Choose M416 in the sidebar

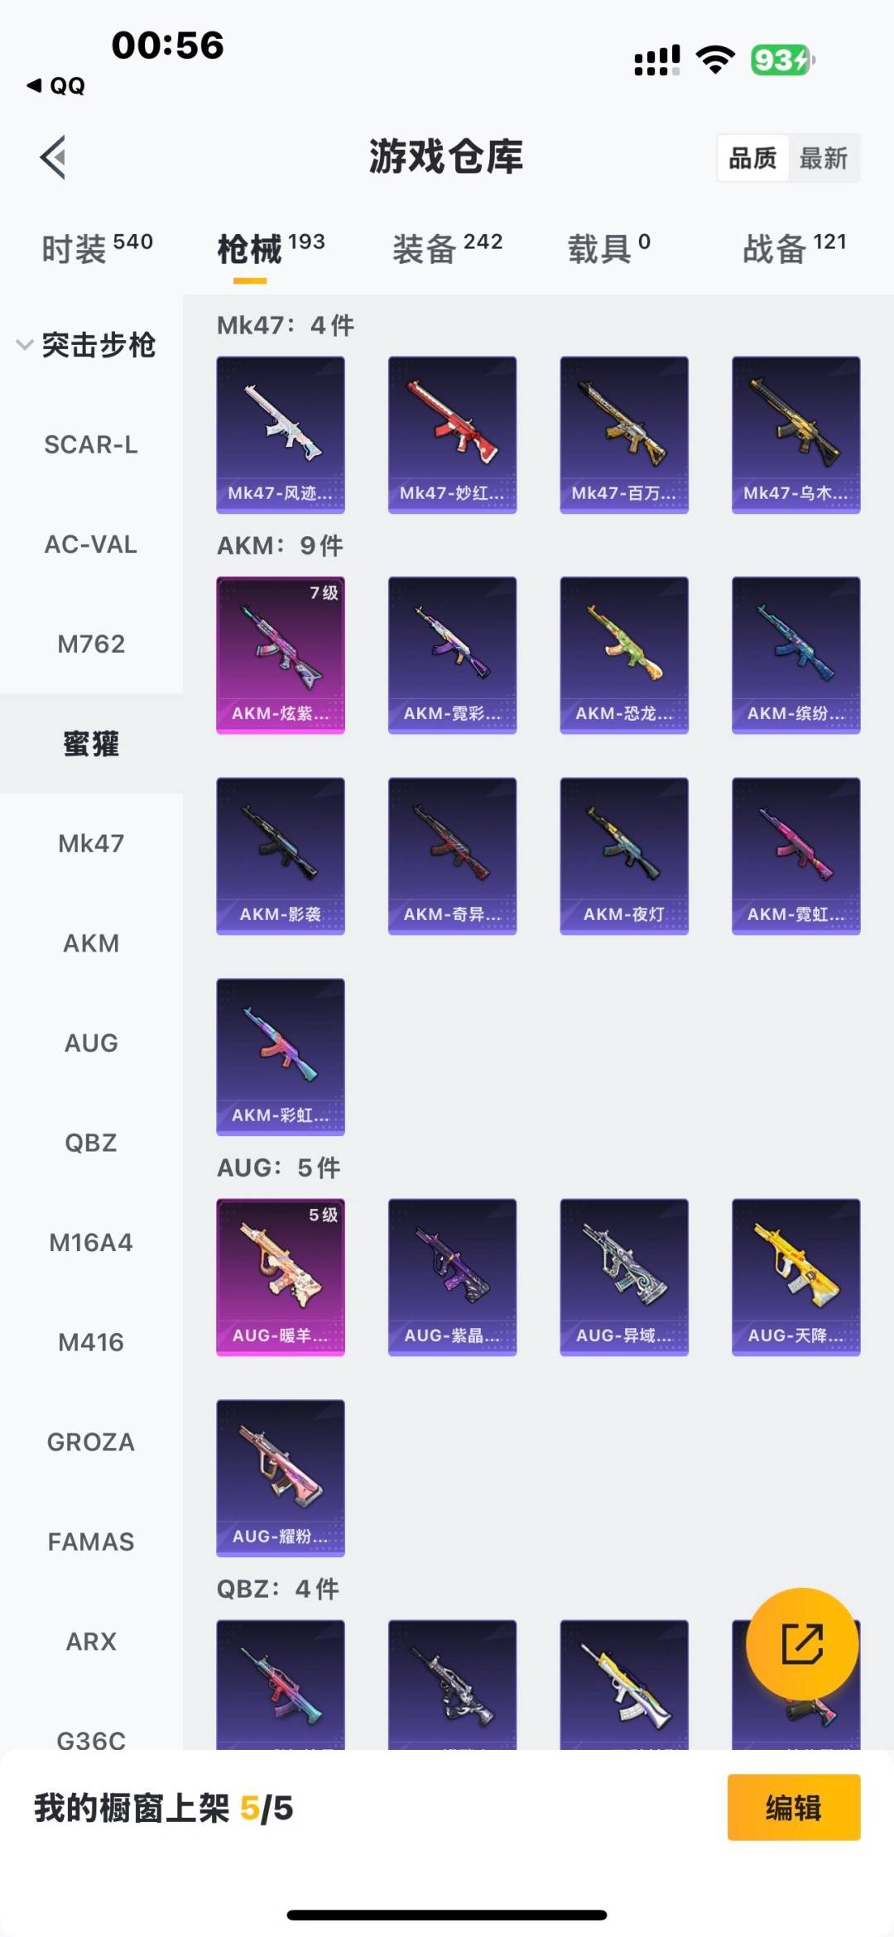pos(91,1342)
